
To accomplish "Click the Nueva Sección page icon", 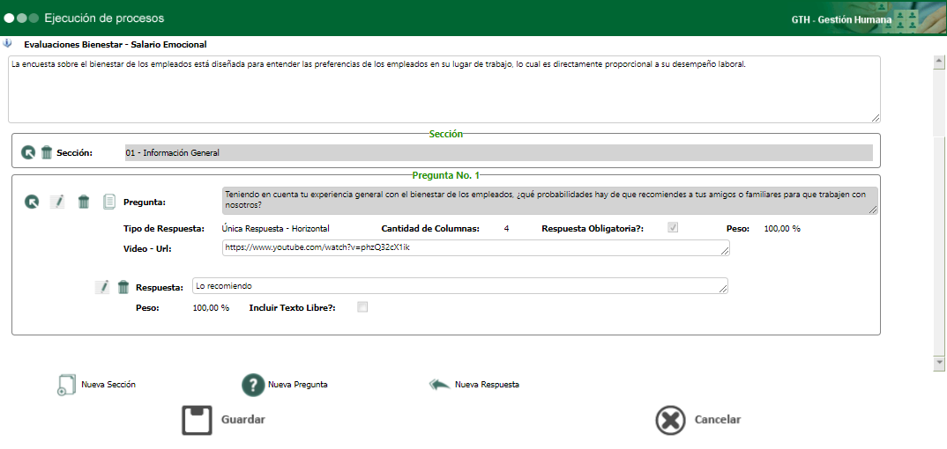I will [66, 385].
